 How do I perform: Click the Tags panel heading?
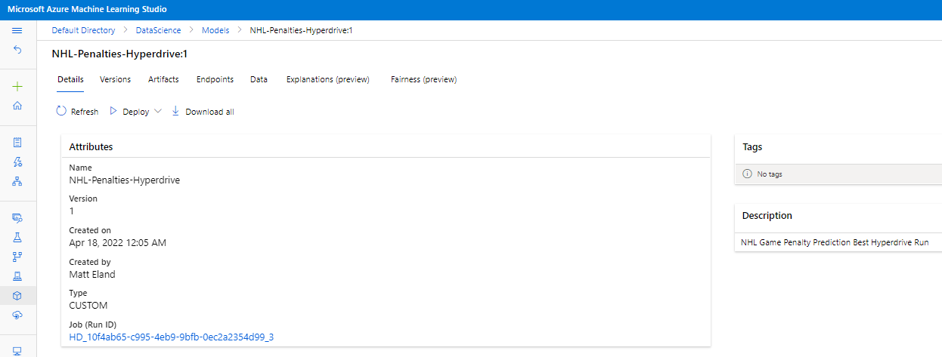pos(753,147)
